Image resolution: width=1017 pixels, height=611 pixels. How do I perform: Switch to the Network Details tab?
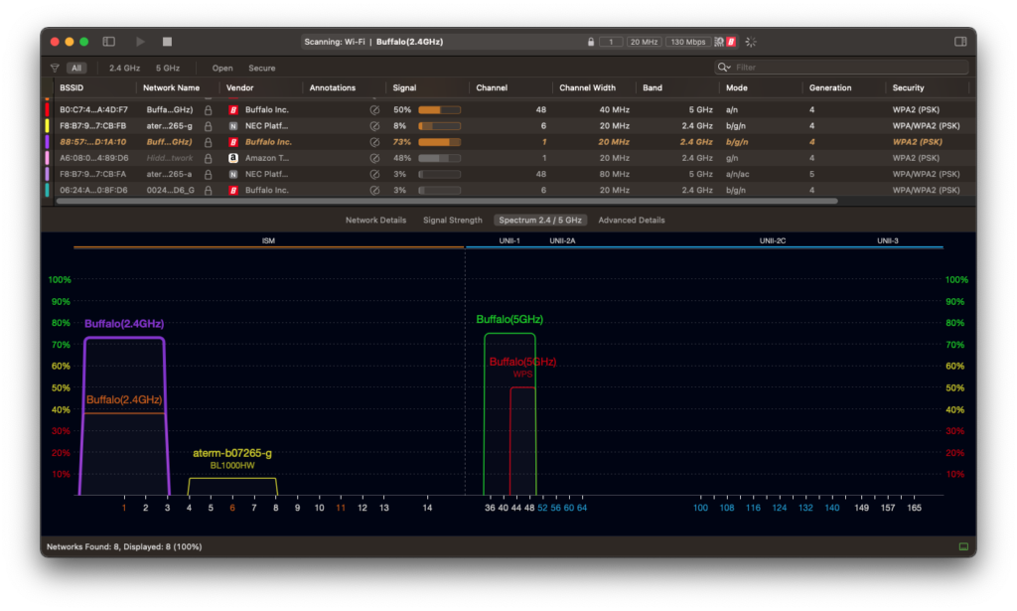coord(375,220)
